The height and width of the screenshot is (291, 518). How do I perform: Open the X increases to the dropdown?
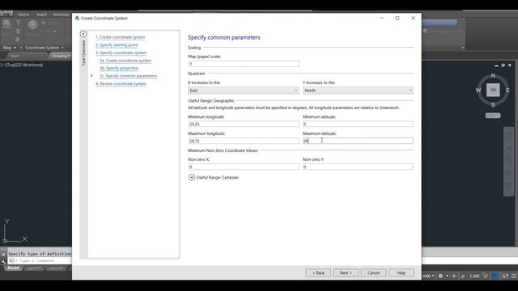coord(244,91)
